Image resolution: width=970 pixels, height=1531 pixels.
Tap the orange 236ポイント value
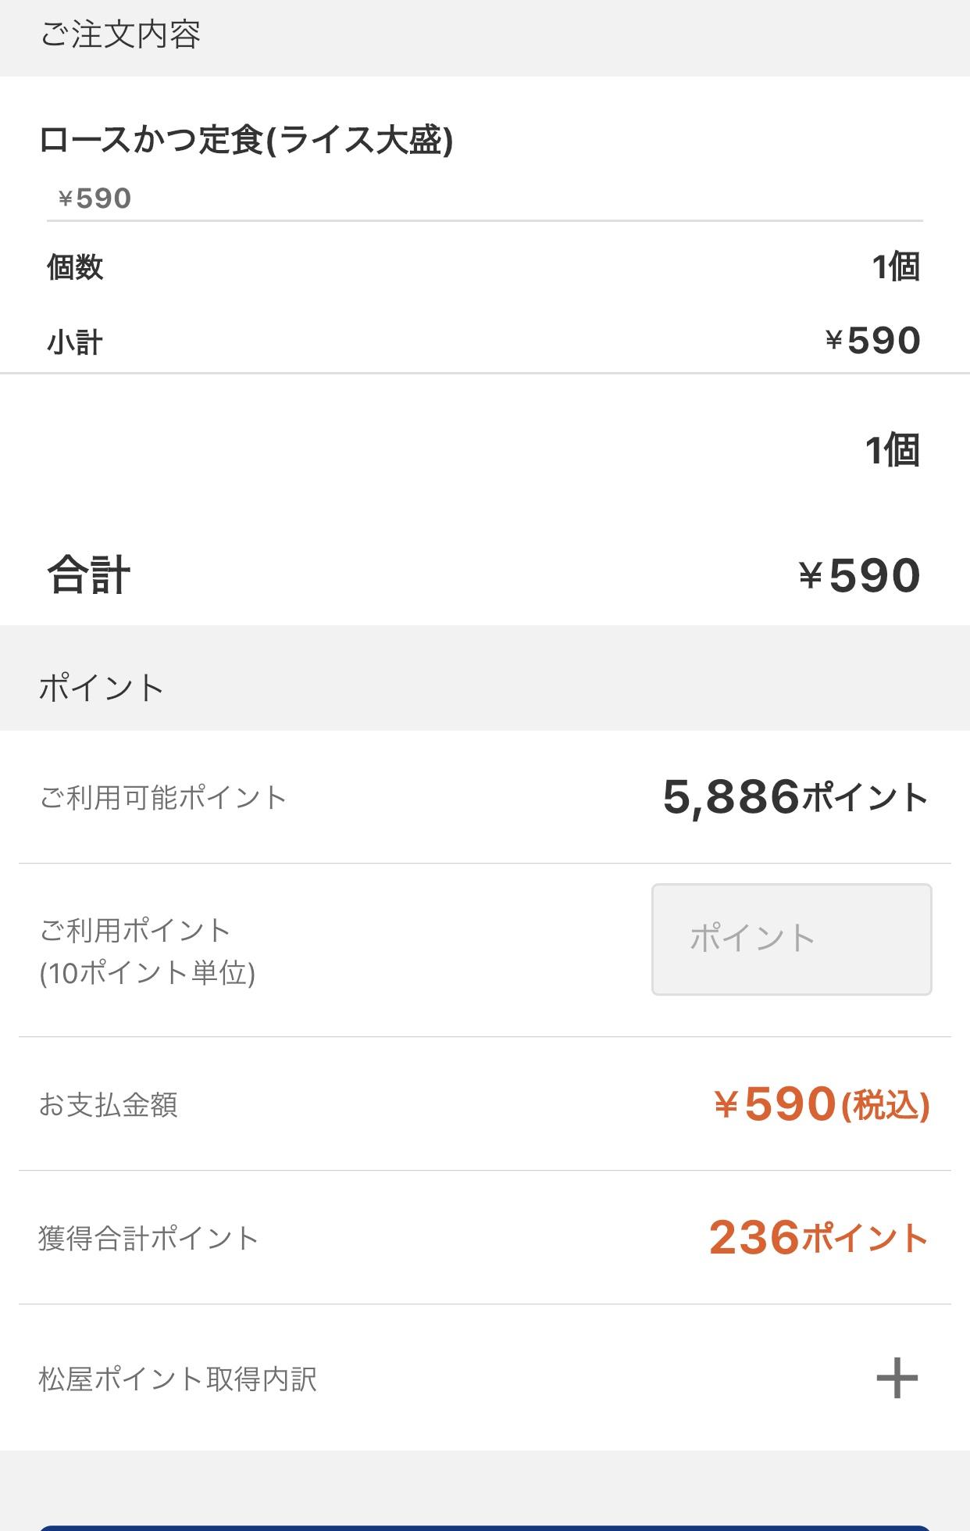tap(818, 1238)
